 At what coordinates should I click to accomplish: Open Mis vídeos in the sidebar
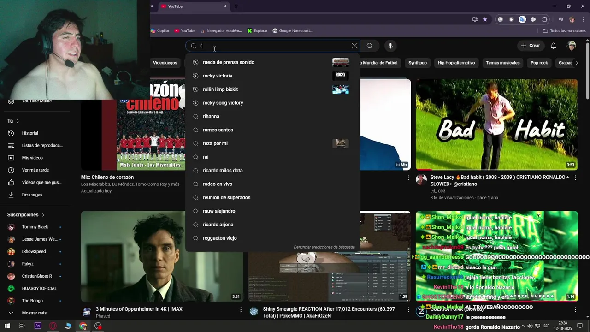35,158
